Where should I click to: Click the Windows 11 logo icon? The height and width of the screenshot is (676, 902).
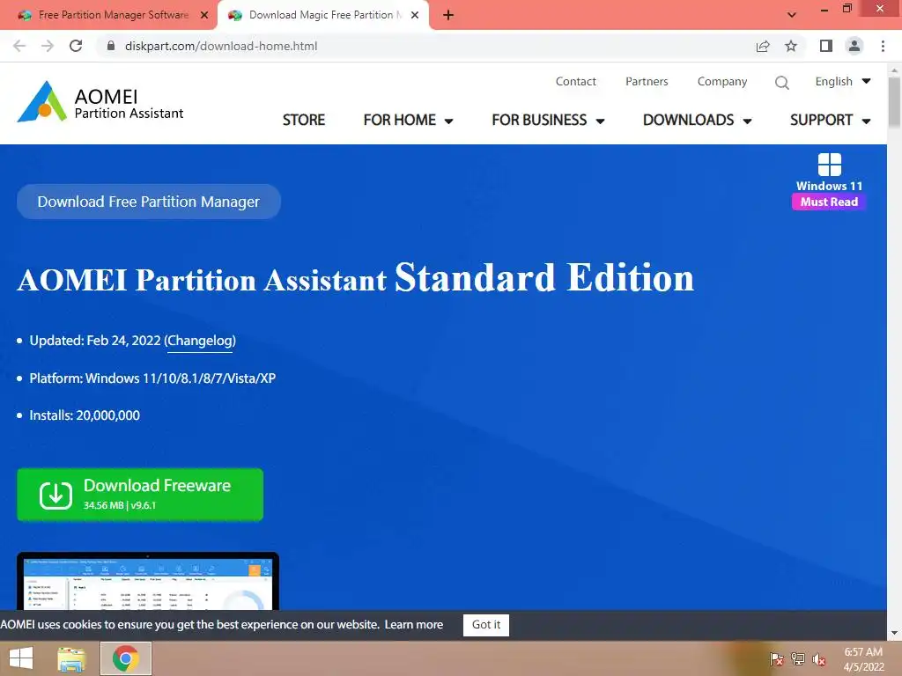coord(830,165)
